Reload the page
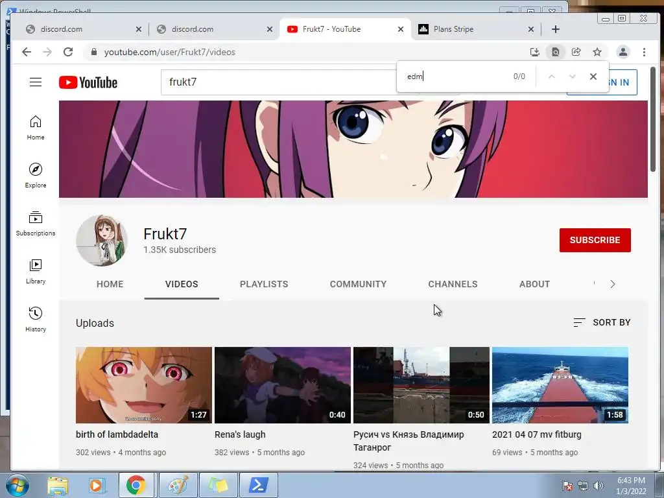 [68, 52]
